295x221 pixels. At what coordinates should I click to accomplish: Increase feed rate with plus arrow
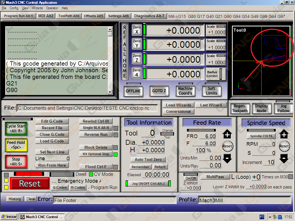(227, 134)
